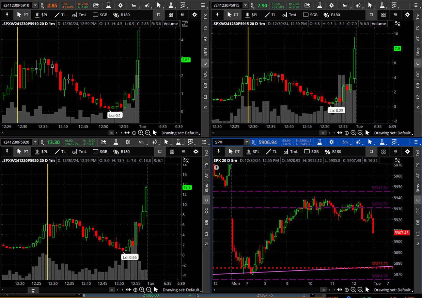
Task: Click the crosshair icon under the P5920 chart
Action: 135,289
